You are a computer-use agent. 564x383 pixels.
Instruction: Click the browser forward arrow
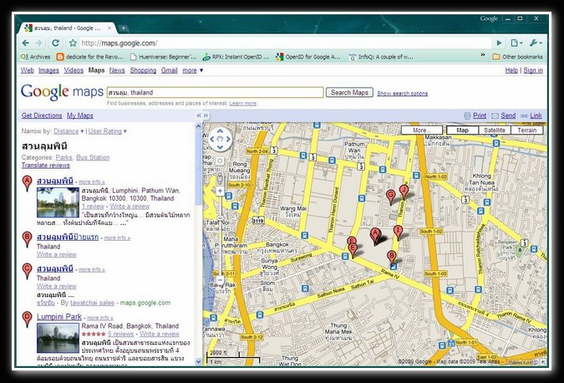pyautogui.click(x=38, y=43)
